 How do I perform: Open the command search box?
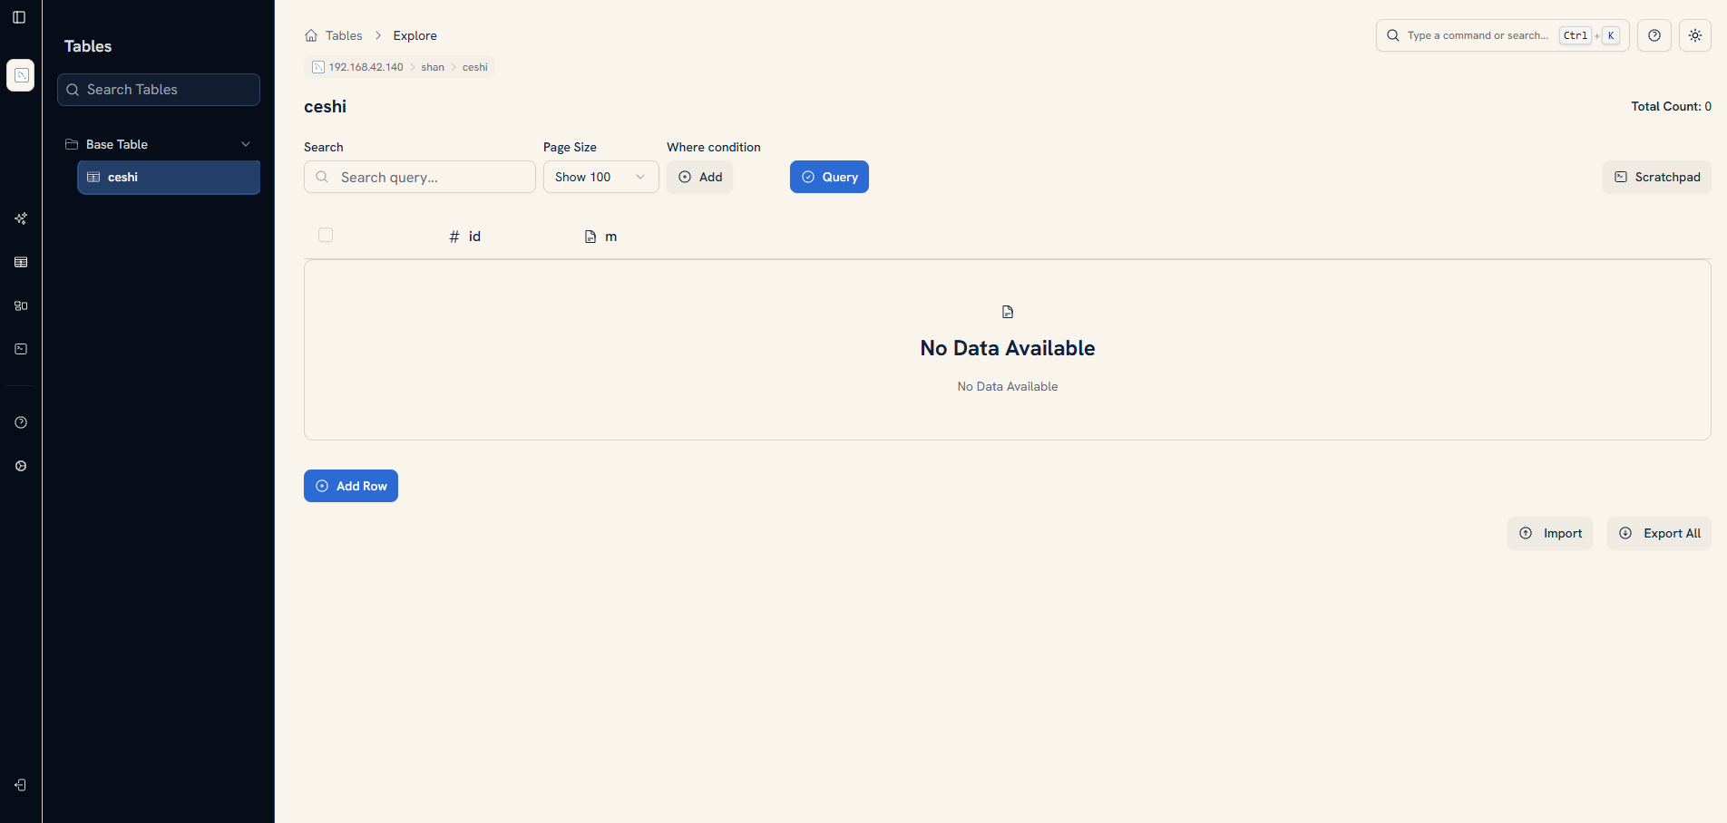[x=1503, y=35]
